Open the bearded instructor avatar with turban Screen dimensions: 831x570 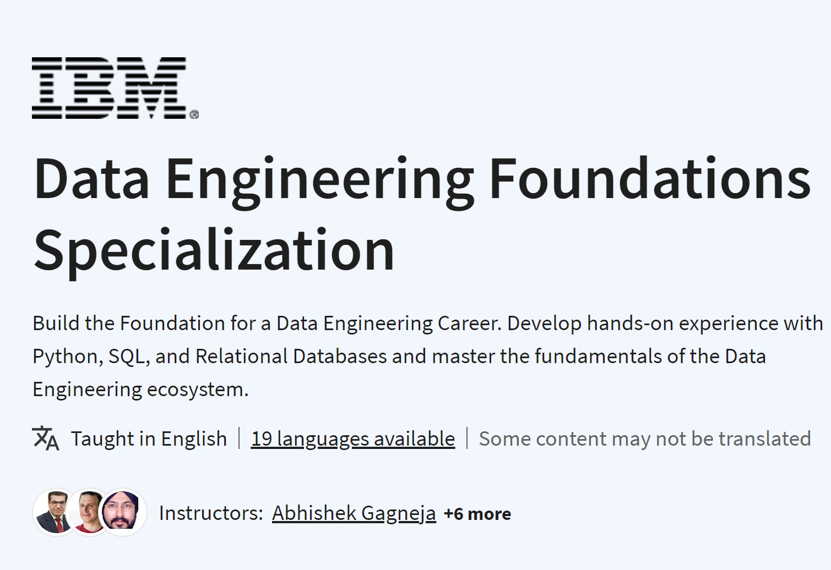point(123,512)
